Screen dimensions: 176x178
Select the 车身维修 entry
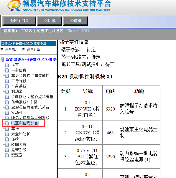click(19, 81)
